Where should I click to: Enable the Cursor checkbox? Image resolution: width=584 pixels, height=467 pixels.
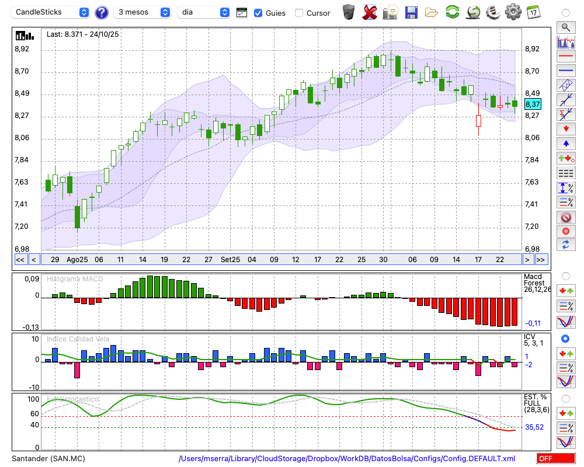click(x=298, y=13)
